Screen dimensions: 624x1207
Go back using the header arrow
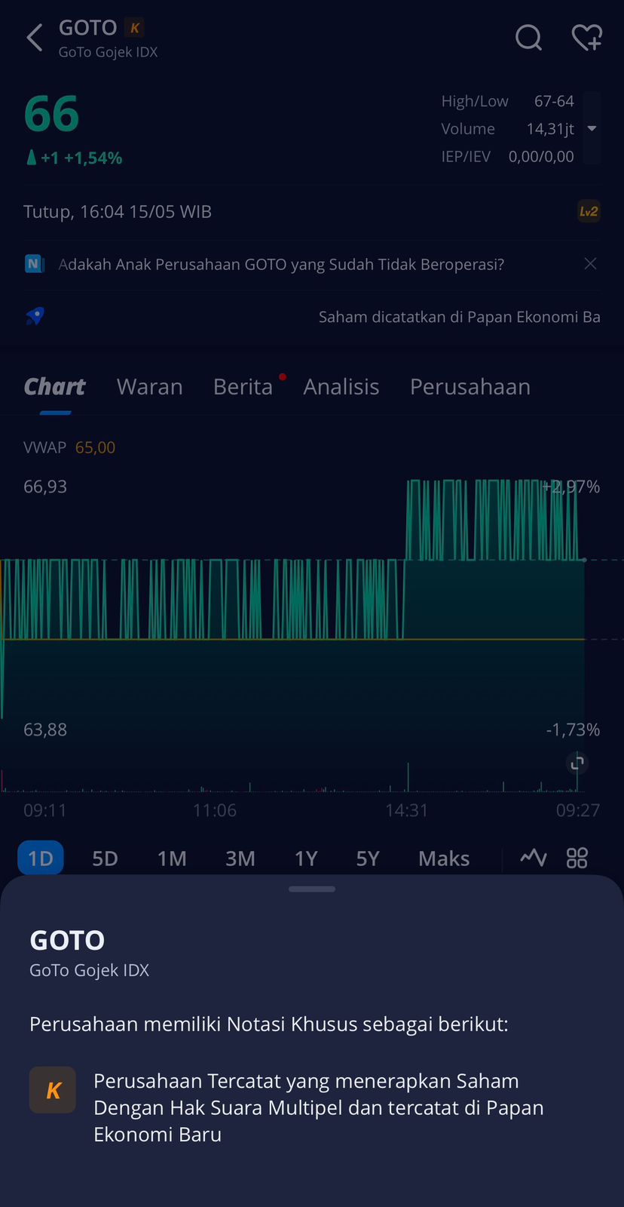coord(35,37)
